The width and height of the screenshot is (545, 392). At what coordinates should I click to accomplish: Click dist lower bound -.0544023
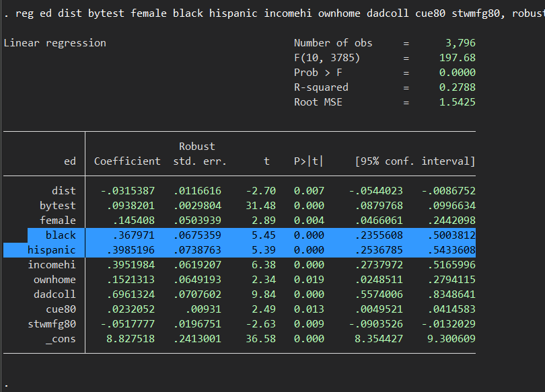(375, 191)
